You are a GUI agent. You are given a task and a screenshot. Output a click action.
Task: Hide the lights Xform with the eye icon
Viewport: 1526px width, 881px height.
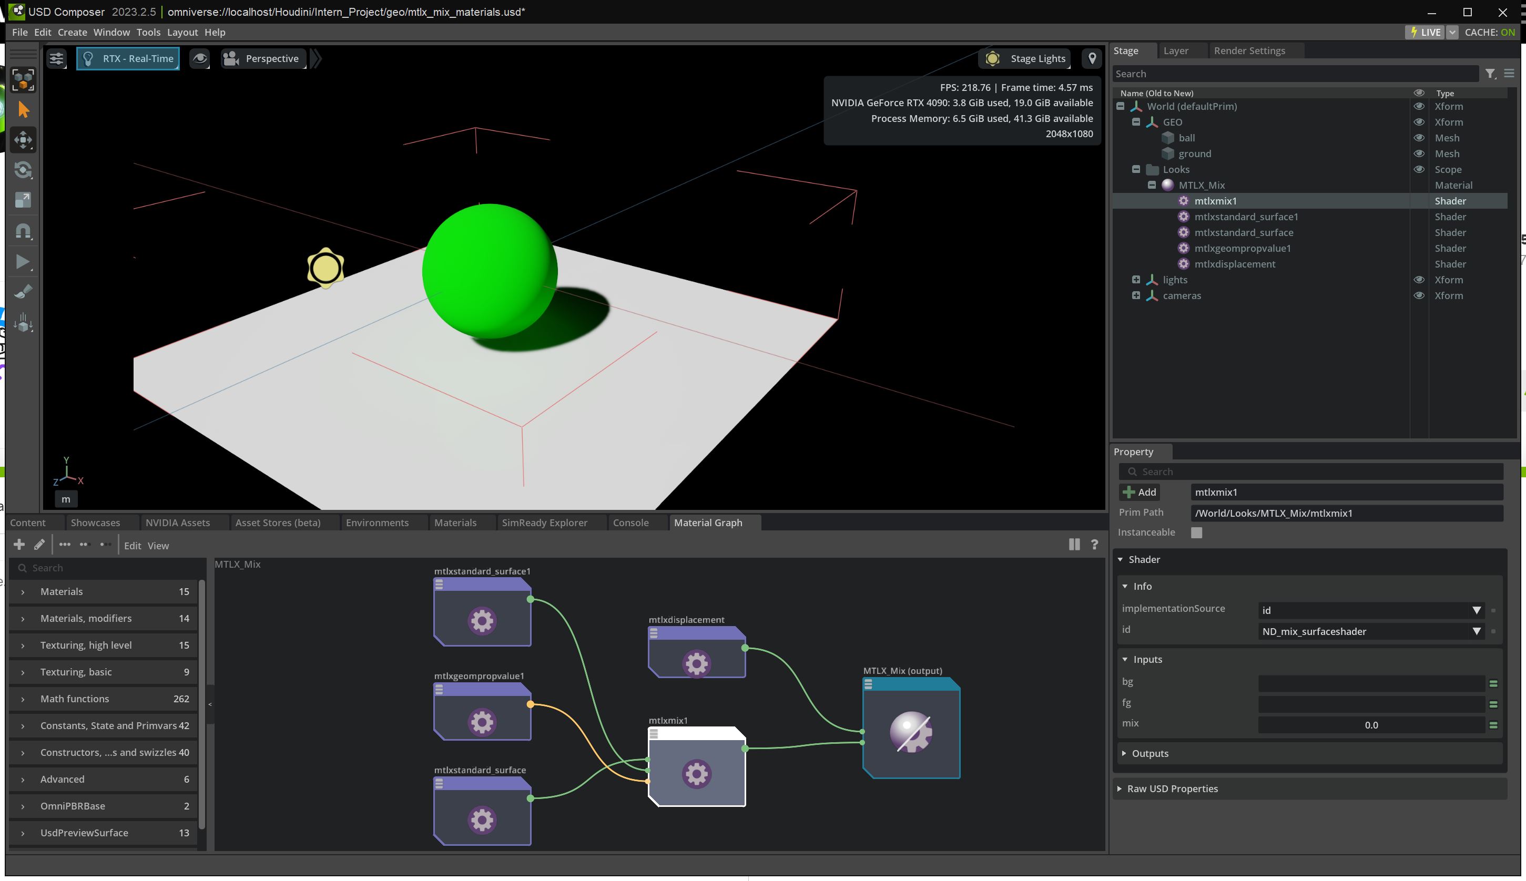click(x=1418, y=280)
